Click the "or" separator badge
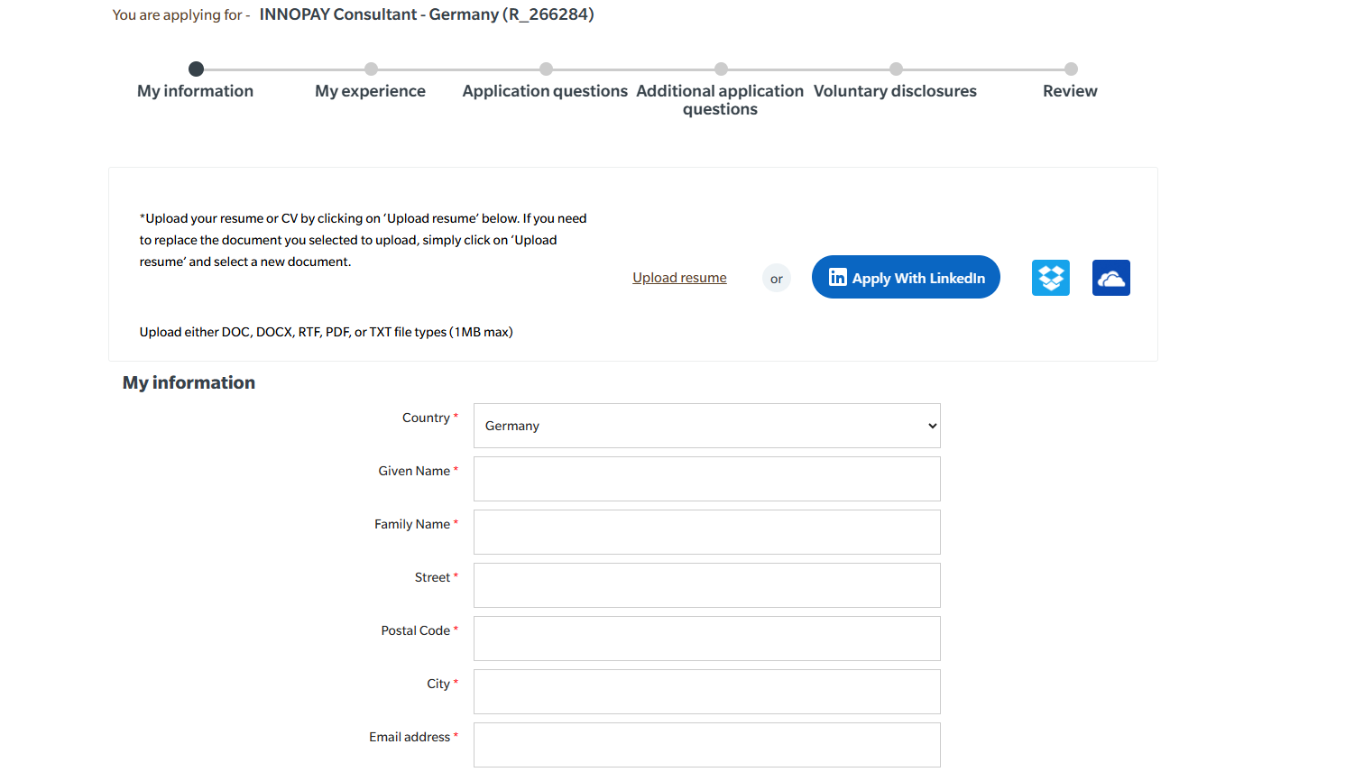The height and width of the screenshot is (772, 1345). click(777, 279)
